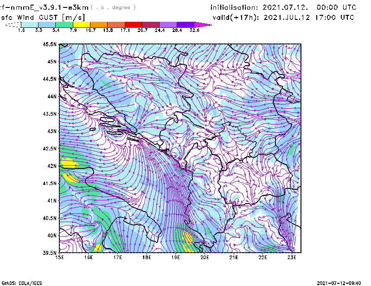Click the magenta arrow end of legend

203,25
